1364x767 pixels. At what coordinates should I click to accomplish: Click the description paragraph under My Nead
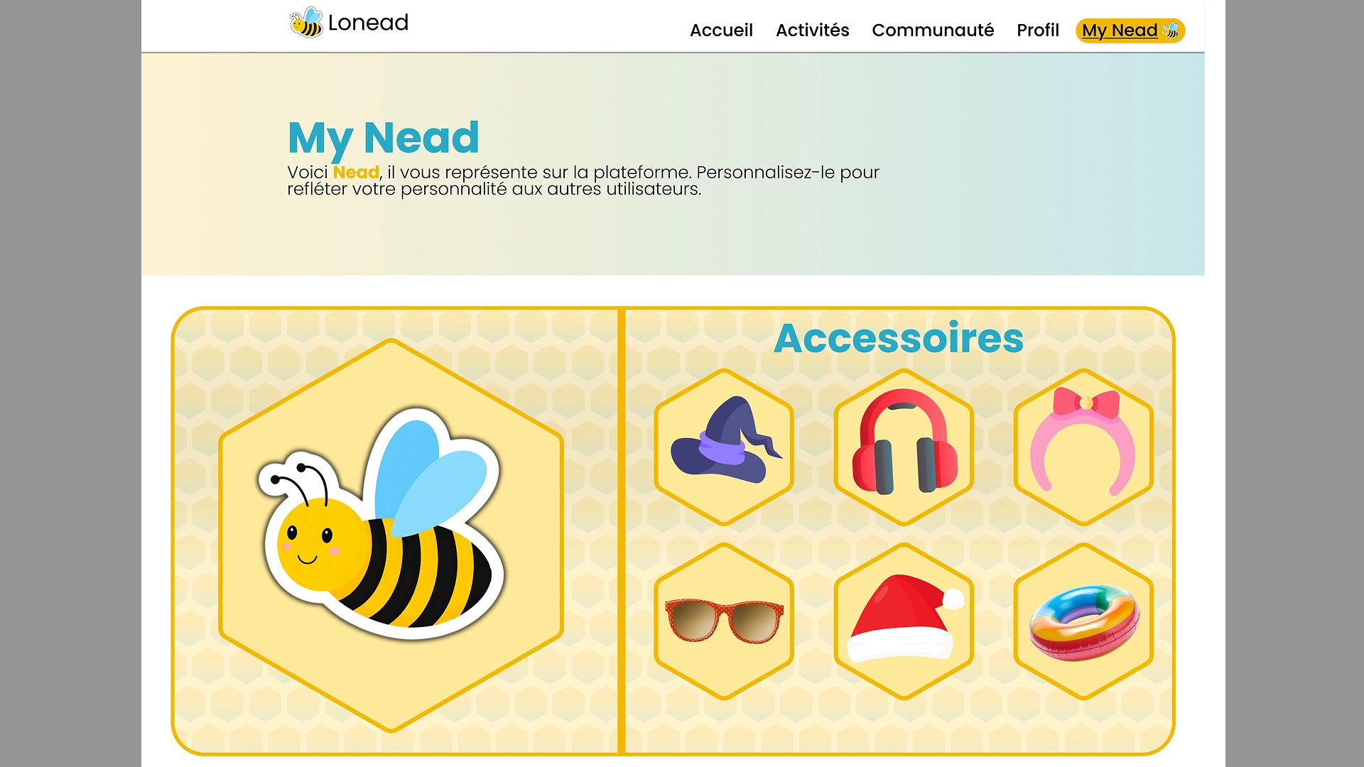583,181
